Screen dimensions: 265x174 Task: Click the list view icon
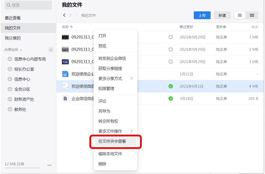240,15
